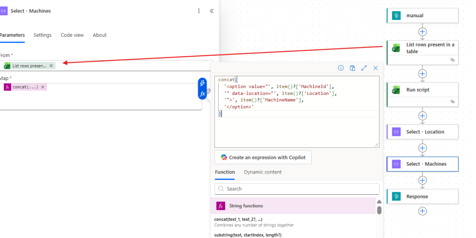The height and width of the screenshot is (238, 476).
Task: Add step between Select - Machines and Response
Action: point(422,180)
